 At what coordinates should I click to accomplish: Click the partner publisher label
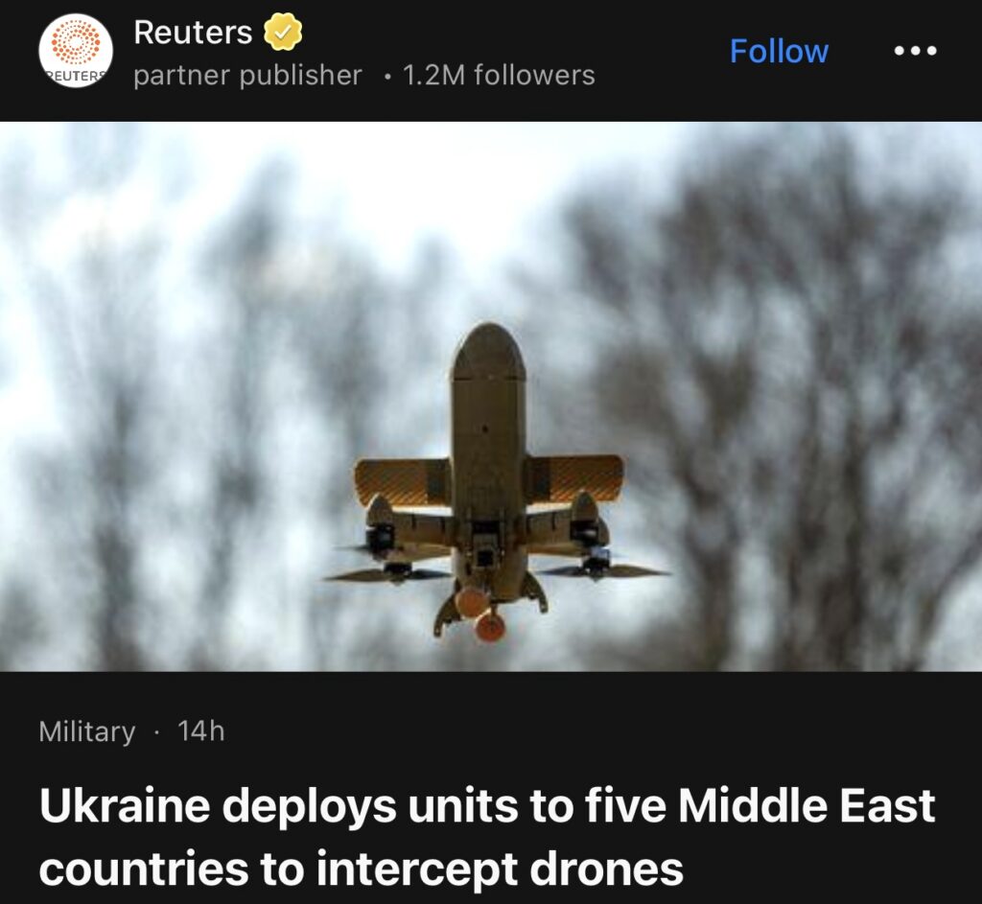tap(247, 76)
